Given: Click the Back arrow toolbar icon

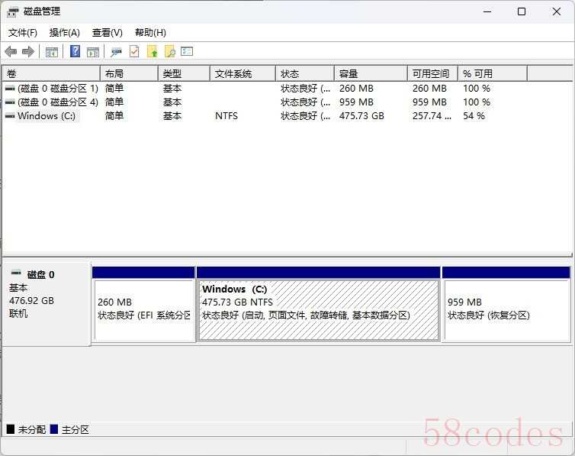Looking at the screenshot, I should [x=11, y=52].
